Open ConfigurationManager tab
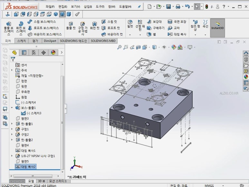The height and width of the screenshot is (187, 249). click(34, 53)
